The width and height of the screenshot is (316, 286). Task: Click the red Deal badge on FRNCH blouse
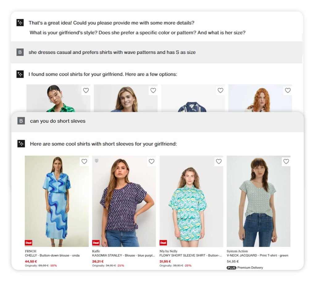click(x=29, y=243)
